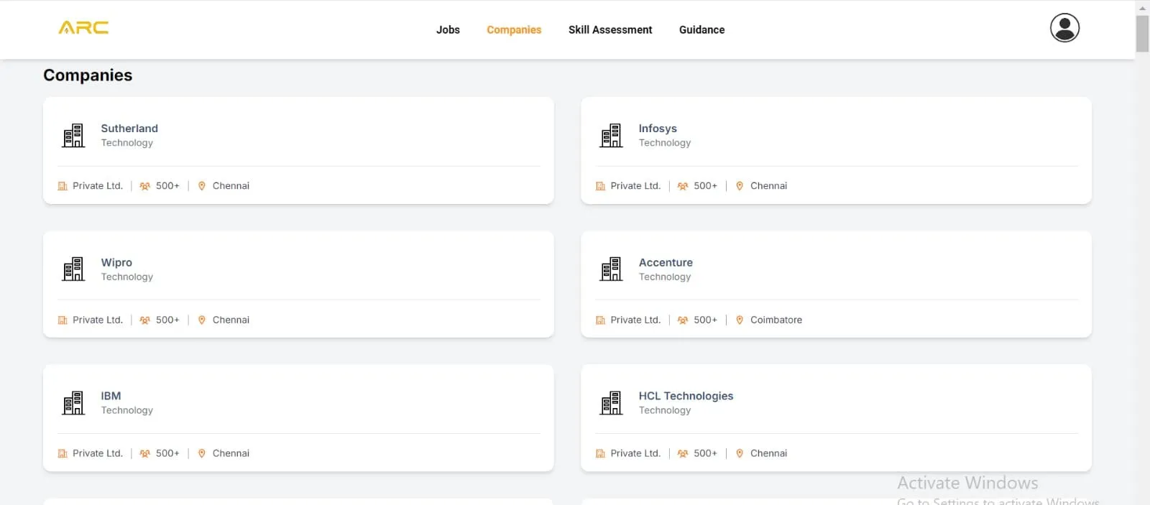Click the page scrollbar thumb

(x=1142, y=33)
